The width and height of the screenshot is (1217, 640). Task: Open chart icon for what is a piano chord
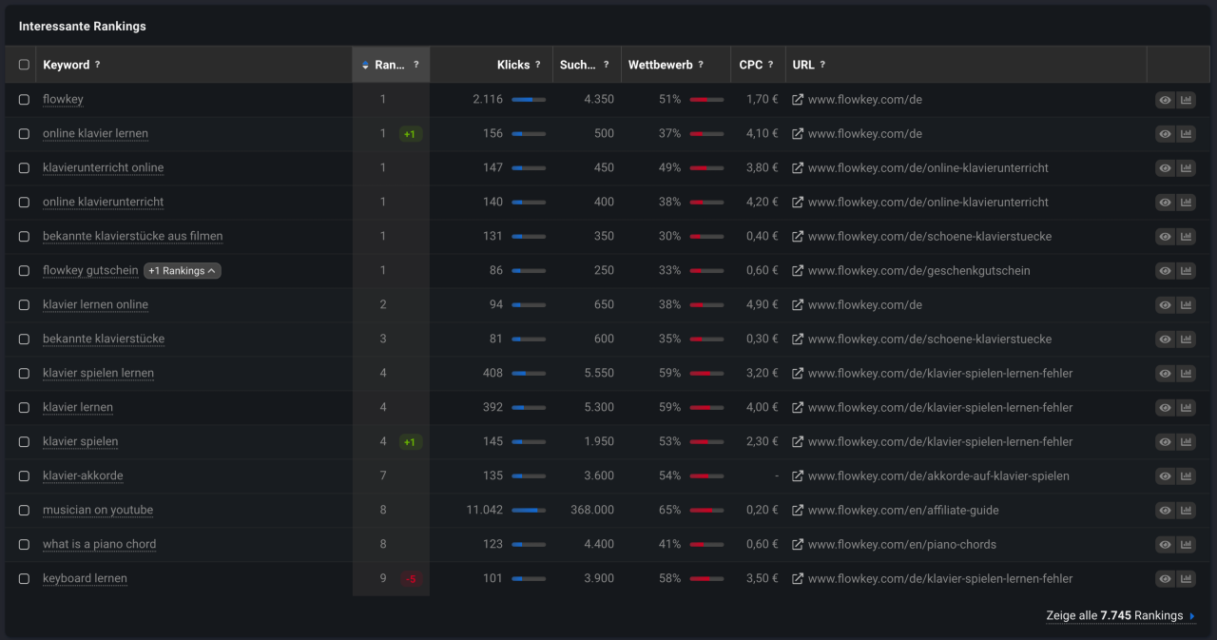(1186, 545)
